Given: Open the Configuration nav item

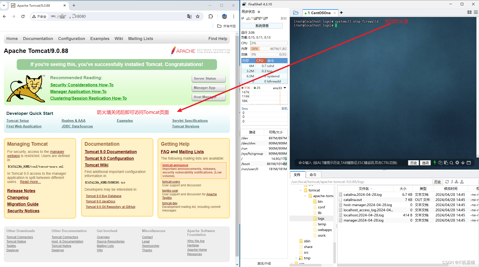Looking at the screenshot, I should point(72,39).
